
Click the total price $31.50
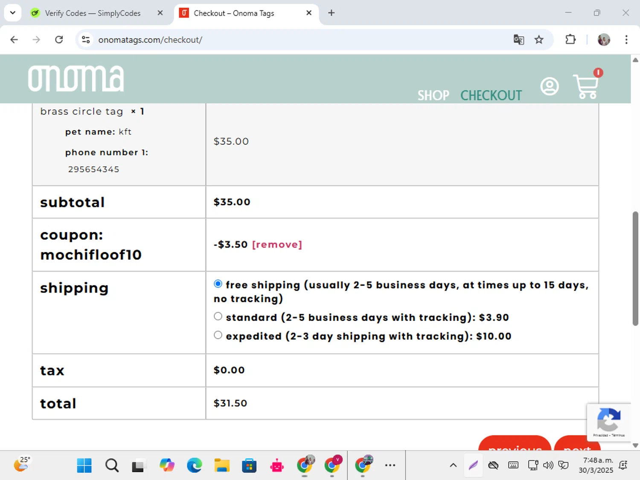click(x=230, y=403)
